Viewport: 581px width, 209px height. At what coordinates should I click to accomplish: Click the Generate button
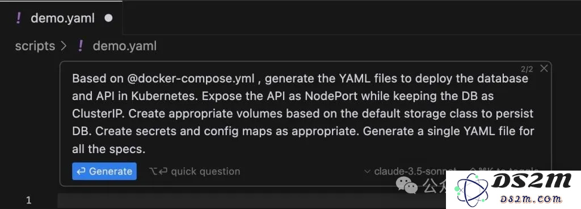click(104, 171)
